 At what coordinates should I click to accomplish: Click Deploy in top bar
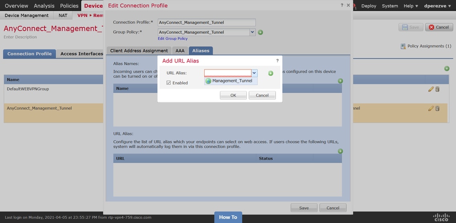369,6
